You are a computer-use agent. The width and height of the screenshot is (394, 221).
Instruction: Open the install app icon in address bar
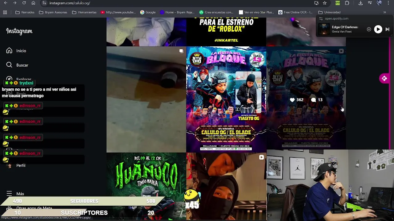click(316, 3)
